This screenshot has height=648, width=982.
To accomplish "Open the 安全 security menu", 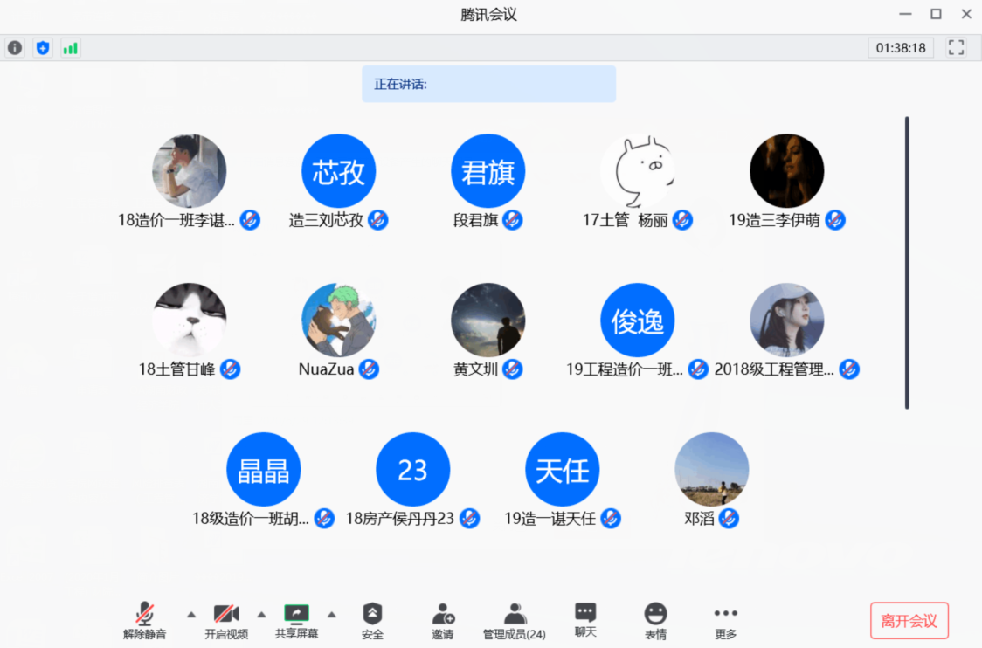I will [372, 620].
